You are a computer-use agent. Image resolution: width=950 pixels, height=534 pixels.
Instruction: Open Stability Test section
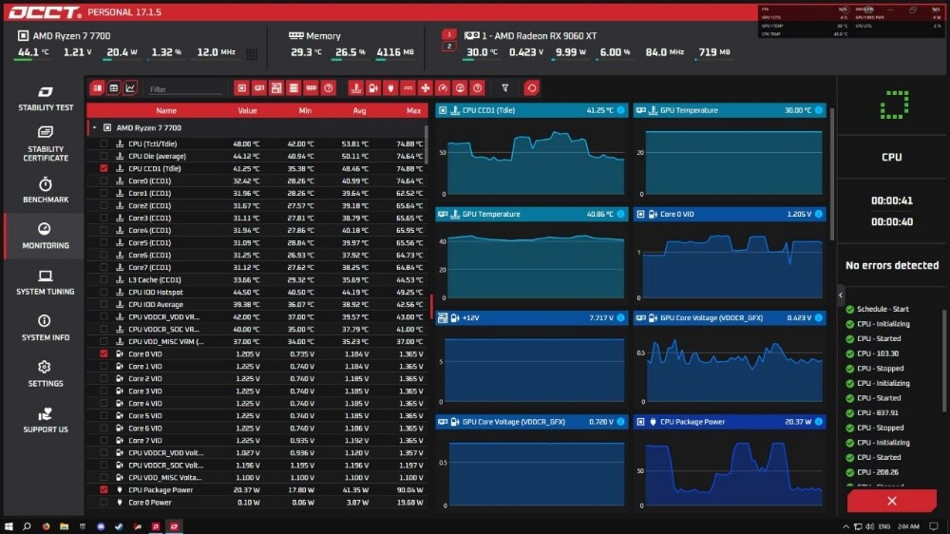46,99
